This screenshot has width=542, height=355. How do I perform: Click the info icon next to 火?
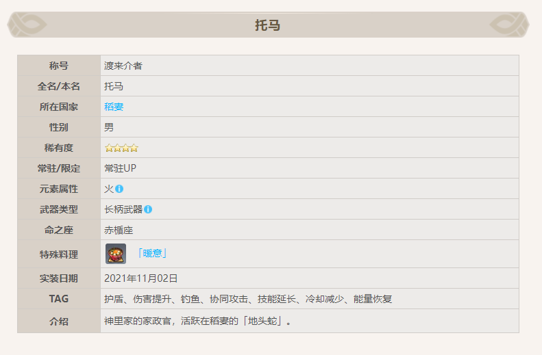tap(119, 189)
